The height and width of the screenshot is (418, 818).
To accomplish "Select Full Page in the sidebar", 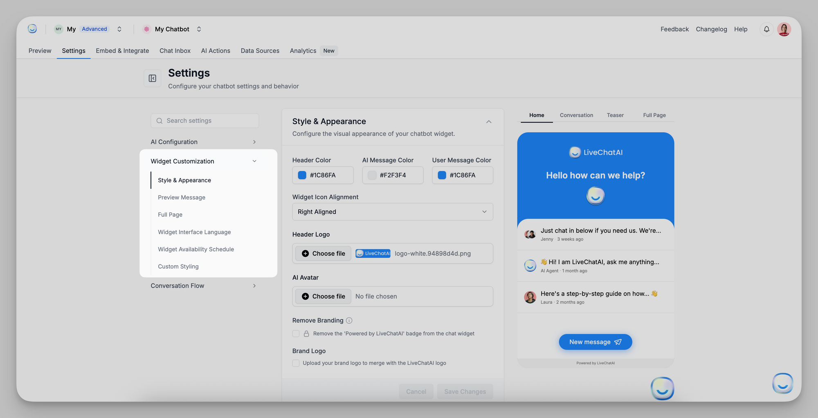I will 170,215.
